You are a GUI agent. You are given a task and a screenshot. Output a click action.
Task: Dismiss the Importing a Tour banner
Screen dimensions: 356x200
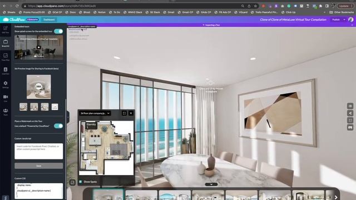tap(352, 25)
